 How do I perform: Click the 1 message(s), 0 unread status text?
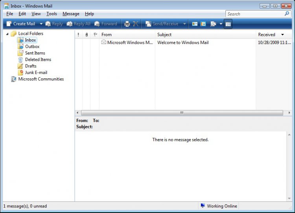coord(25,206)
